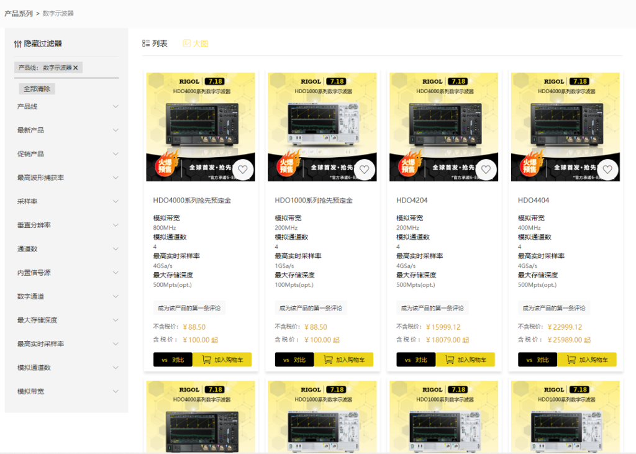
Task: Click the heart icon on HDO4204 card
Action: pyautogui.click(x=486, y=170)
